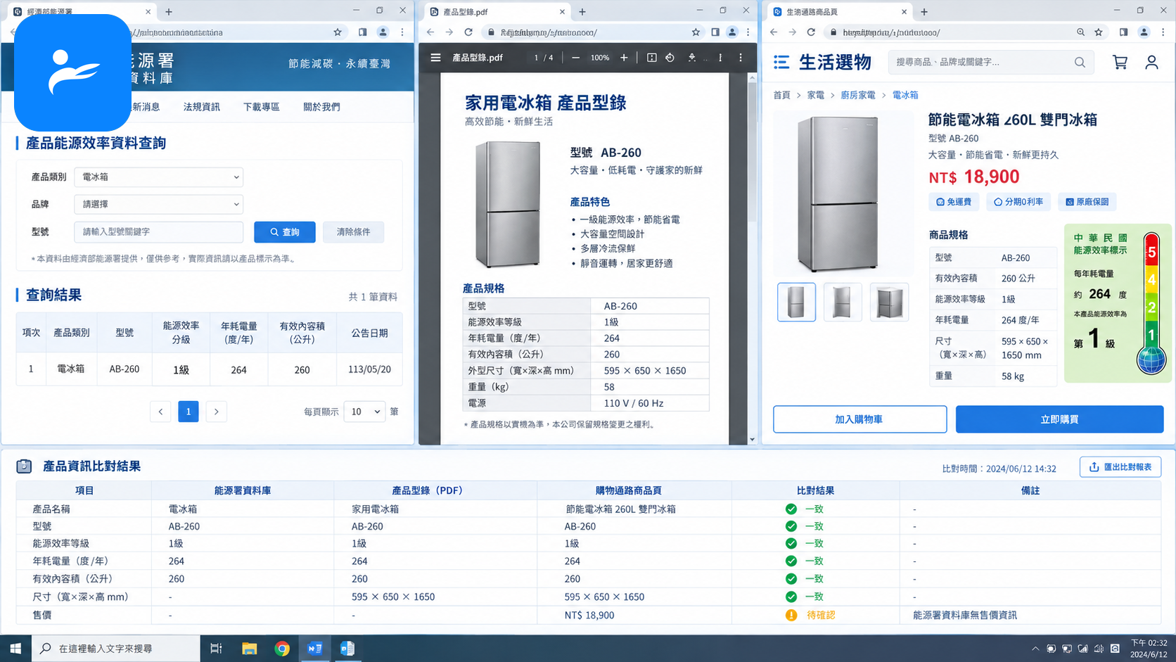This screenshot has height=662, width=1176.
Task: Open File Explorer from the taskbar
Action: (249, 649)
